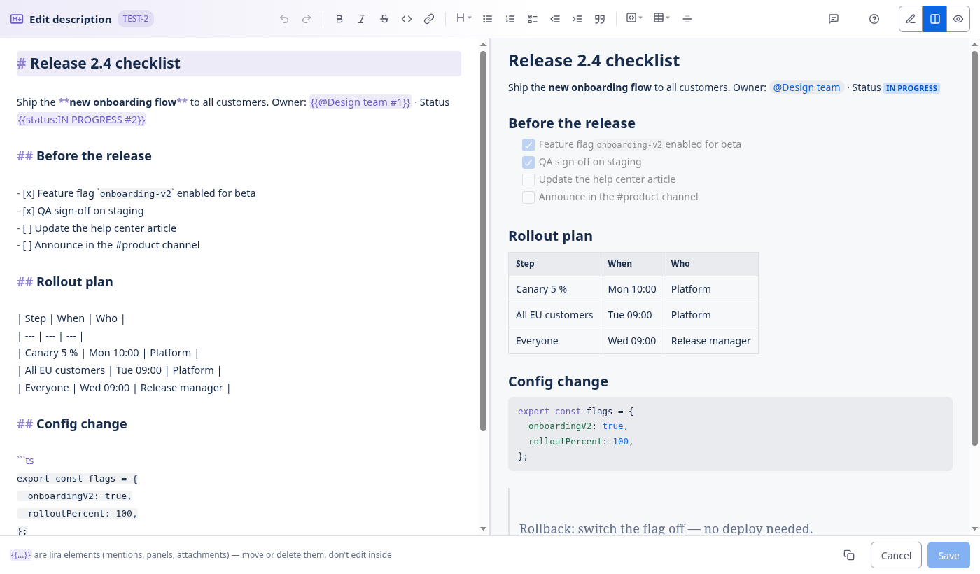Toggle italic formatting

pos(362,19)
